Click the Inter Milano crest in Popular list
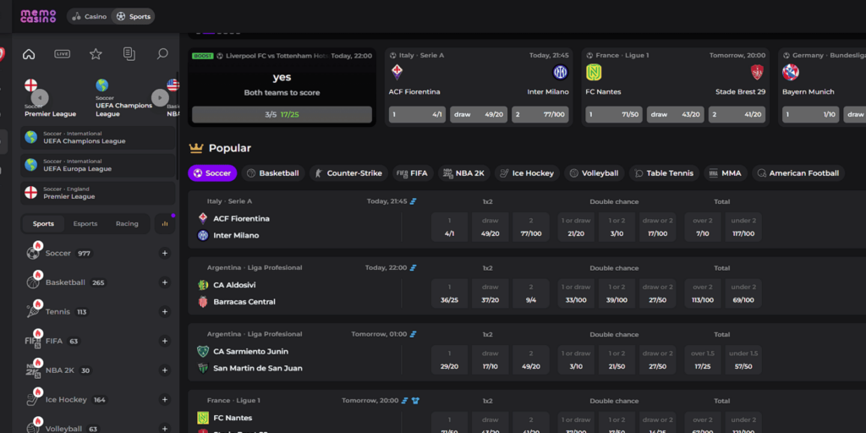Viewport: 866px width, 433px height. point(203,235)
